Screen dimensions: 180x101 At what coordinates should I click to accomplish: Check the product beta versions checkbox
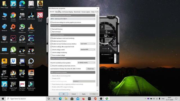point(51,66)
